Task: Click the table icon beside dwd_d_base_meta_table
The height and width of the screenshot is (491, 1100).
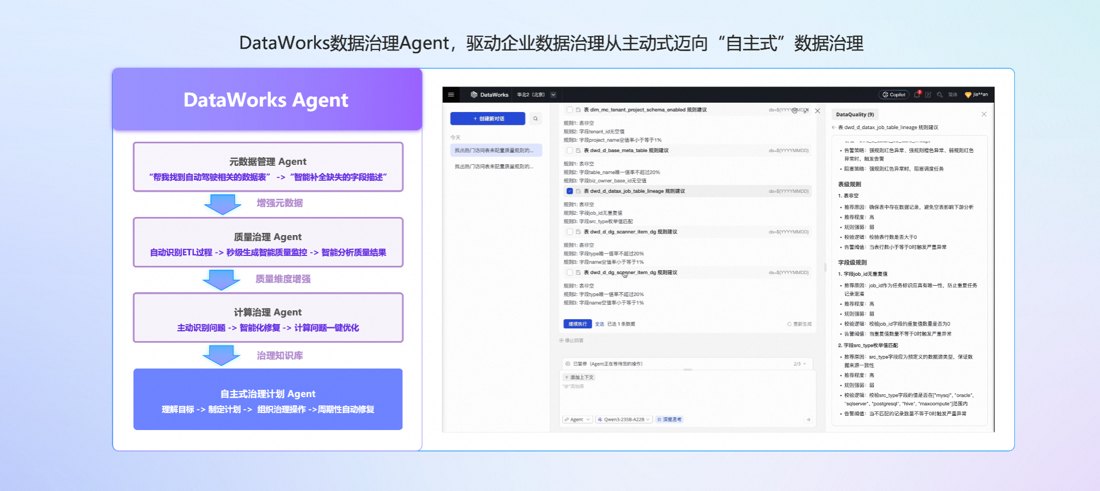Action: tap(578, 150)
